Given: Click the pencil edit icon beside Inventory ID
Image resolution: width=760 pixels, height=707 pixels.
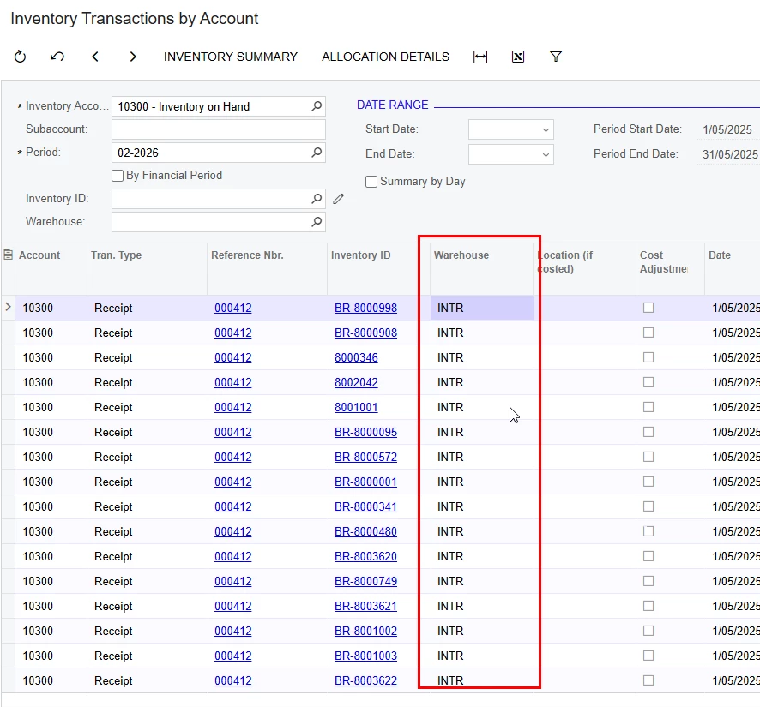Looking at the screenshot, I should click(x=338, y=198).
